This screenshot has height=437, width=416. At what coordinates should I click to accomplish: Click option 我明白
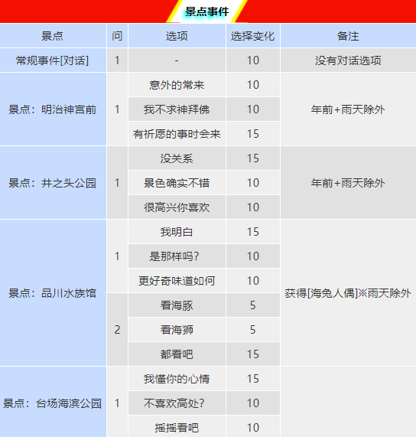(177, 232)
